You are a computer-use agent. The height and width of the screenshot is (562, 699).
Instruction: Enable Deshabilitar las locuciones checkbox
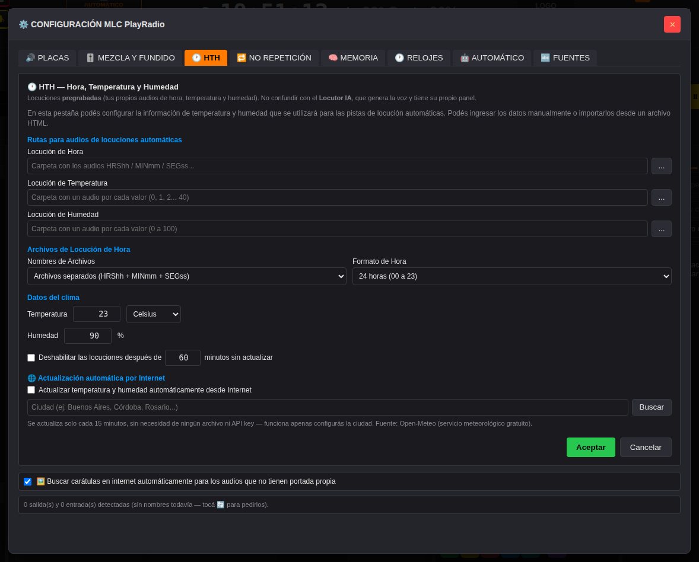31,357
